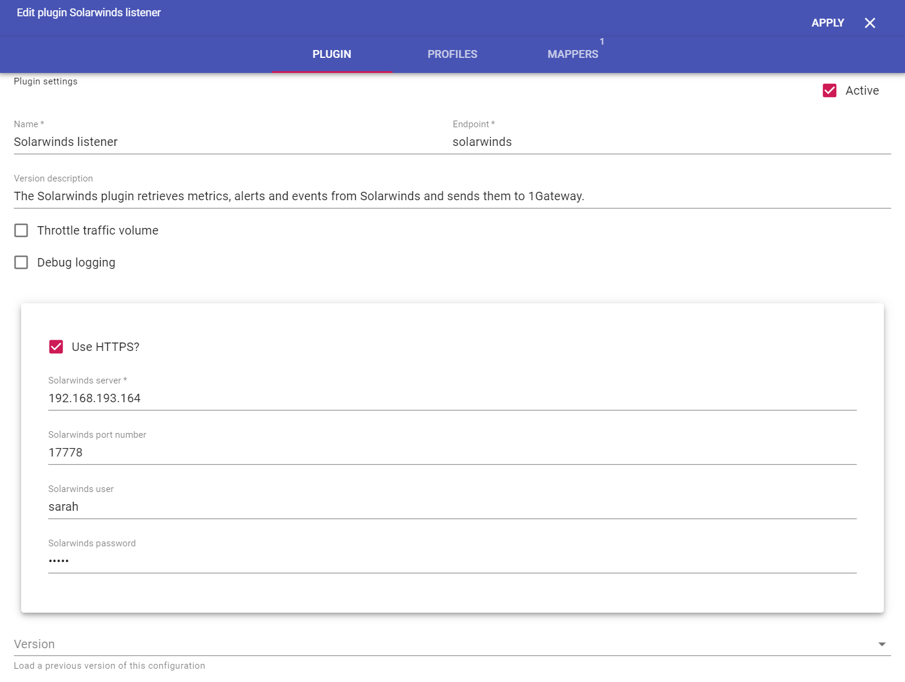
Task: Edit the Endpoint field 'solarwinds'
Action: [672, 142]
